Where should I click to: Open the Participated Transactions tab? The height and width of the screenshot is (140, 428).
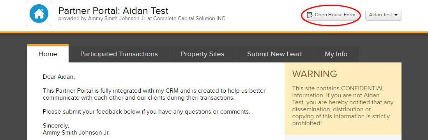click(x=119, y=54)
